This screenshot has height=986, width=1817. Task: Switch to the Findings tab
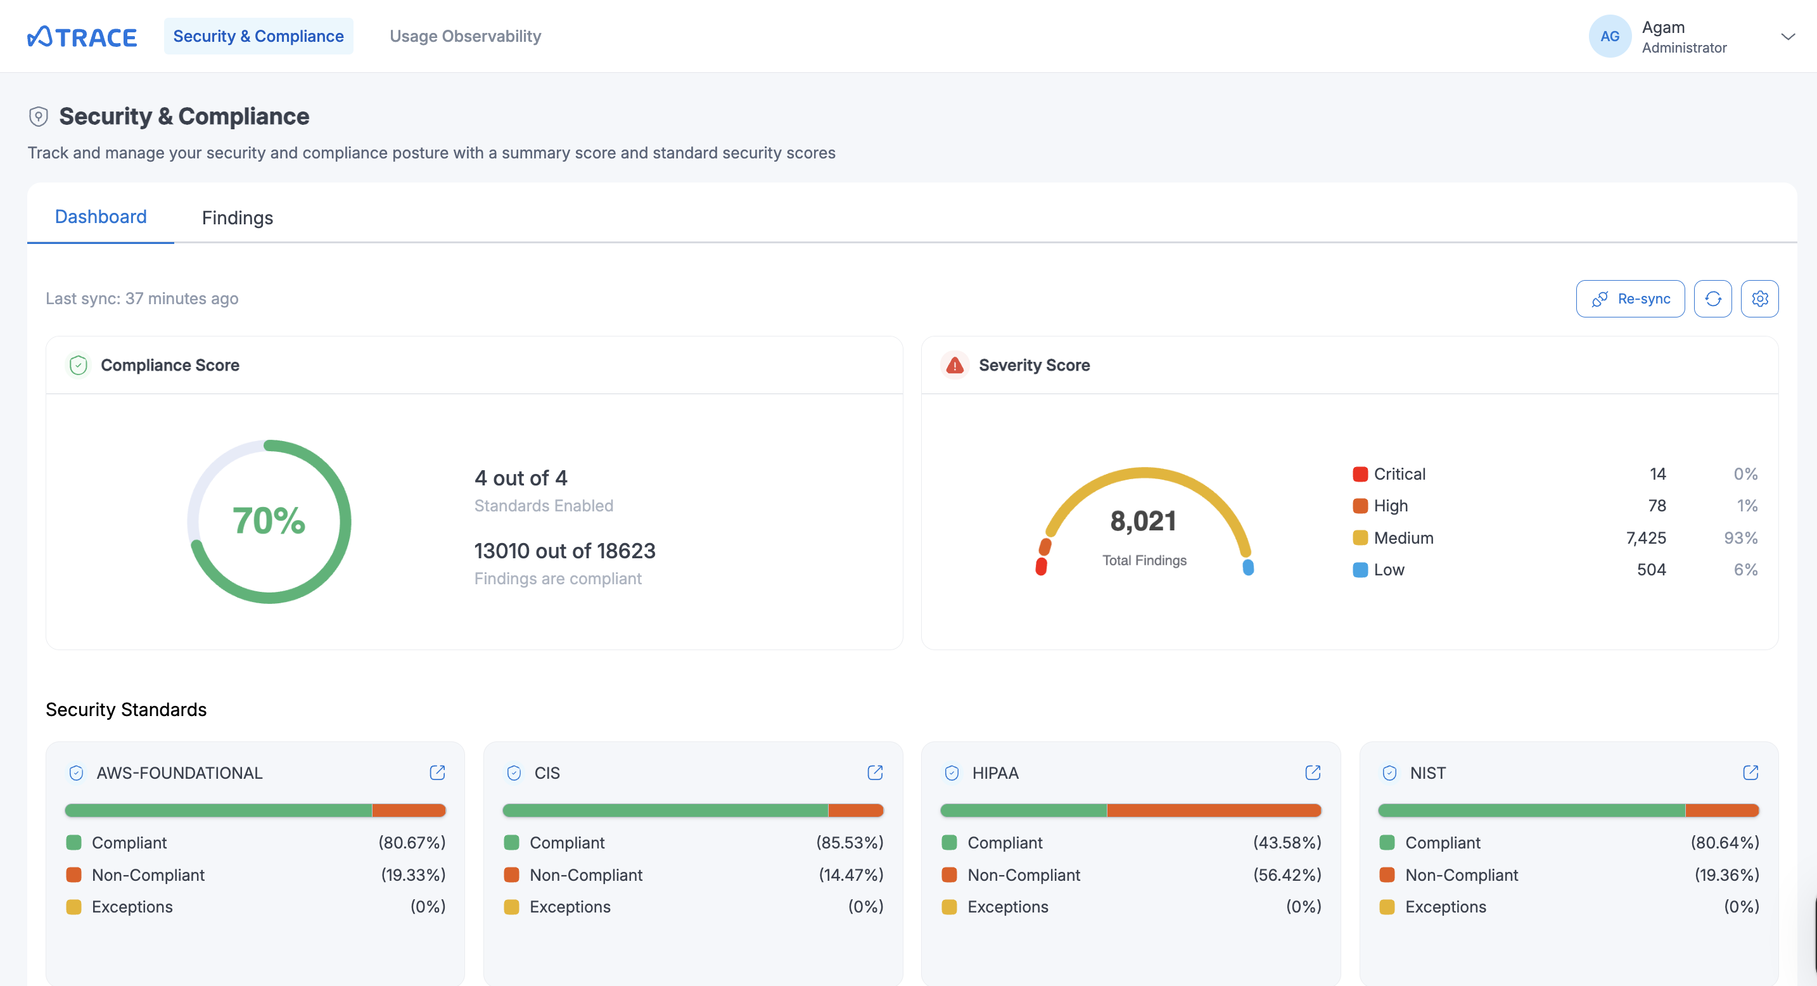coord(237,217)
